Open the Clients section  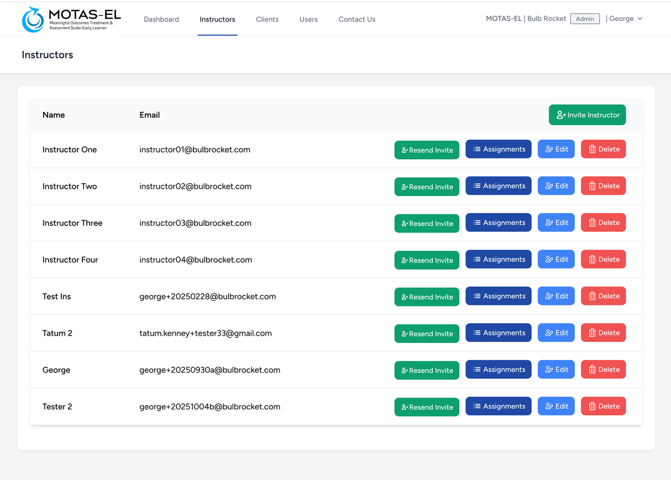click(267, 19)
